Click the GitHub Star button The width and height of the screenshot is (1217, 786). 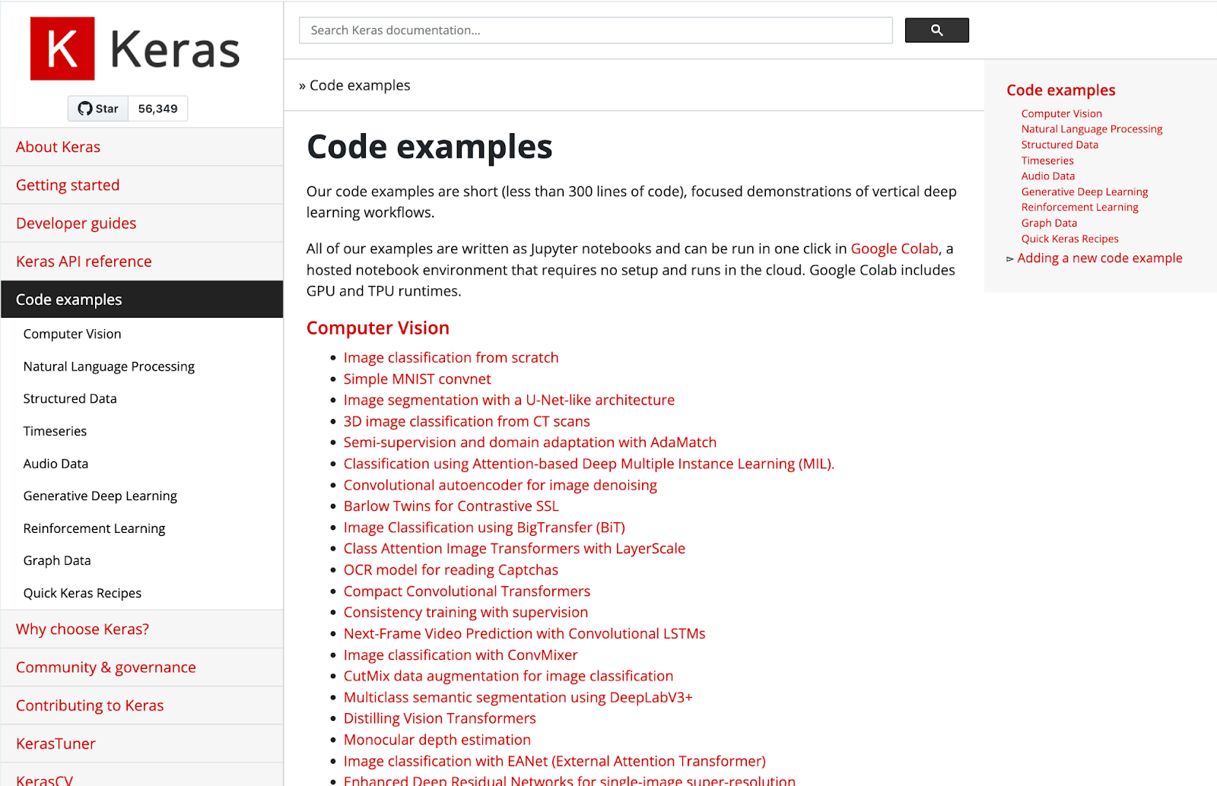tap(98, 109)
